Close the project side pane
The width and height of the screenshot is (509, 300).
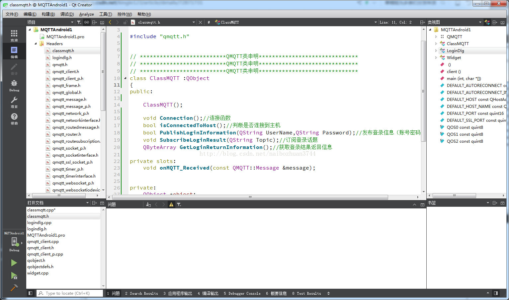[102, 22]
